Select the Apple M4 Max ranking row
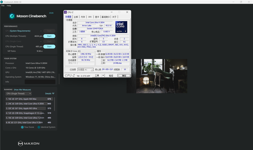Screen dimensions: 253x150 point(29,99)
